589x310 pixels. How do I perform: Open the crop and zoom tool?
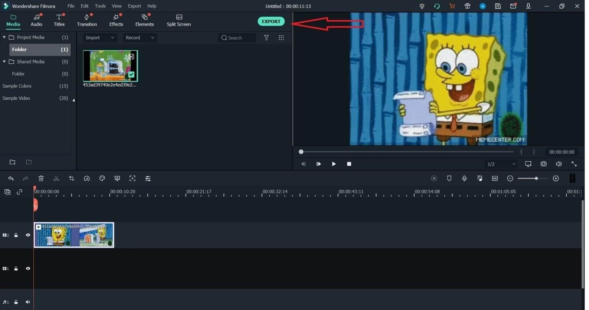tap(71, 178)
